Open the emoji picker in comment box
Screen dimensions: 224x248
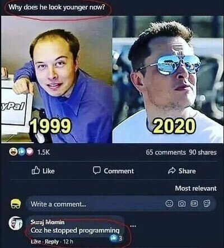(x=169, y=204)
